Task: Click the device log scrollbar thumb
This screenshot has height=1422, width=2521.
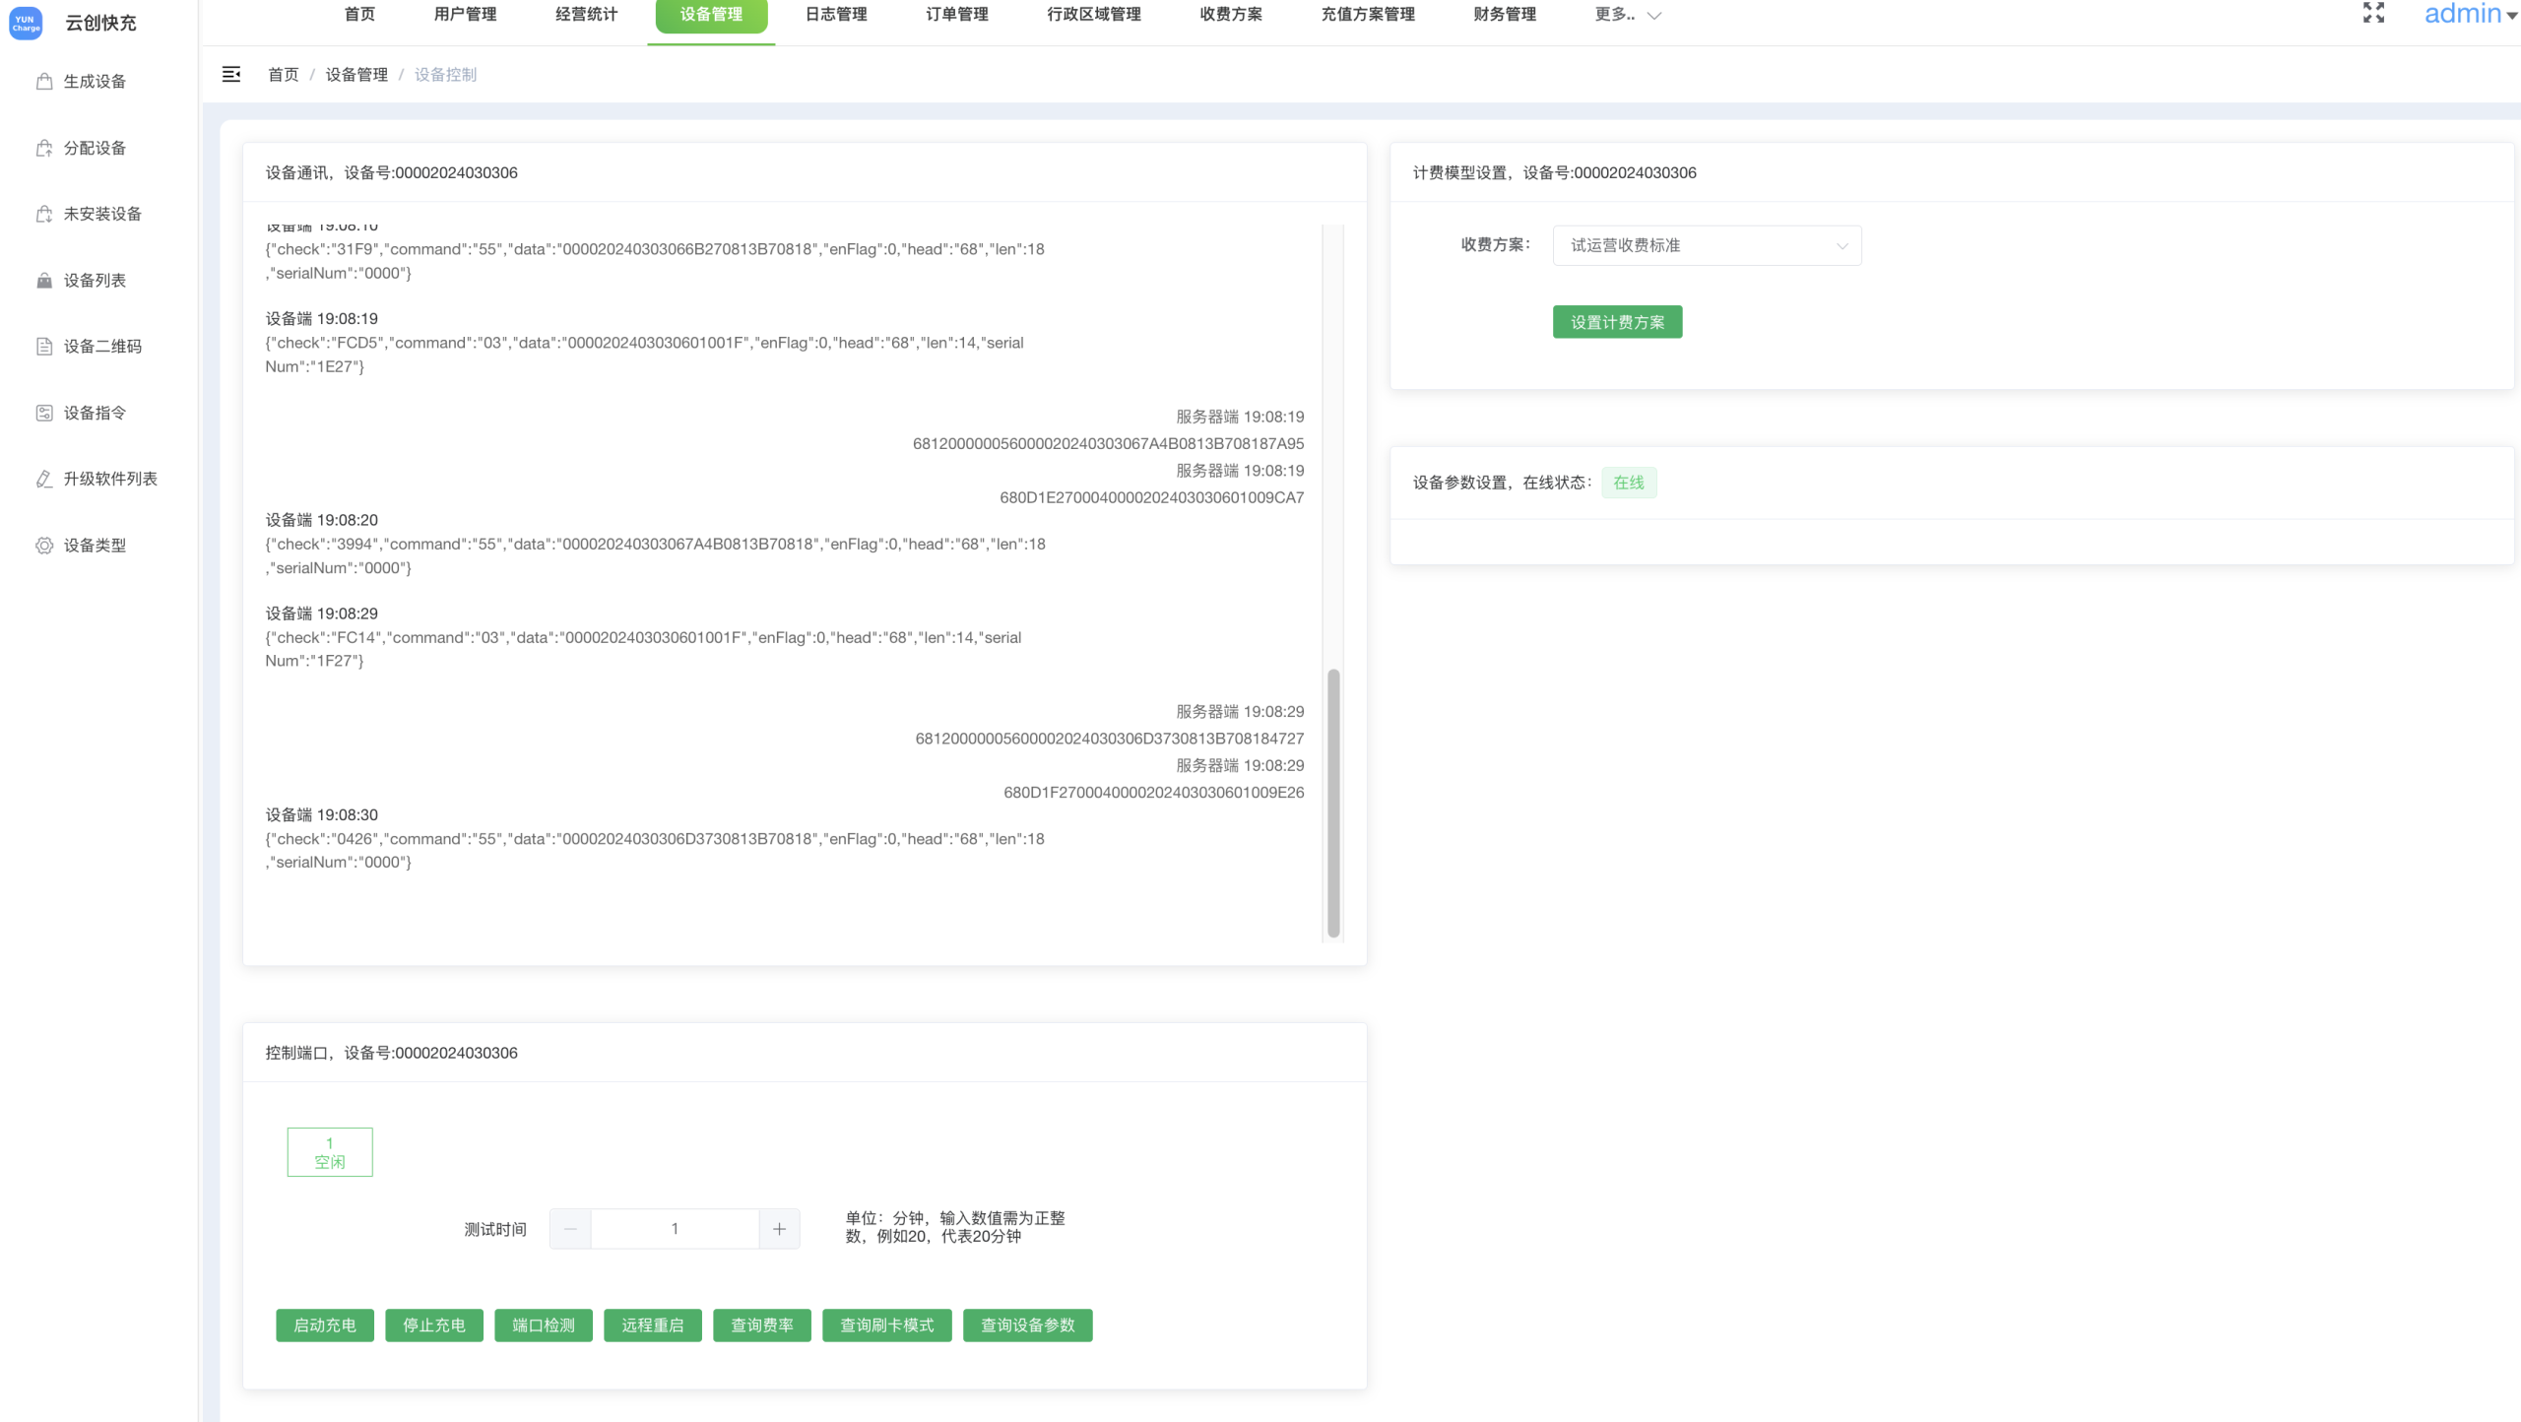Action: pos(1333,803)
